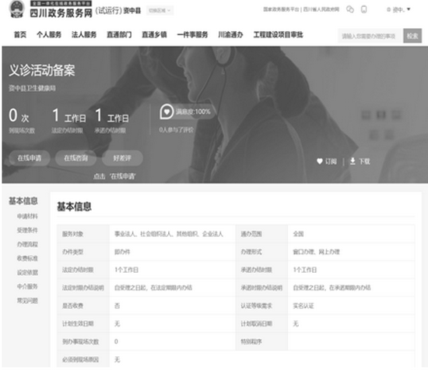This screenshot has height=375, width=428.
Task: Click 是否收费 value 否
Action: click(x=117, y=306)
